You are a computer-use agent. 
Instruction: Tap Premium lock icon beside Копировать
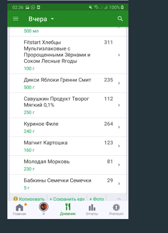click(16, 199)
